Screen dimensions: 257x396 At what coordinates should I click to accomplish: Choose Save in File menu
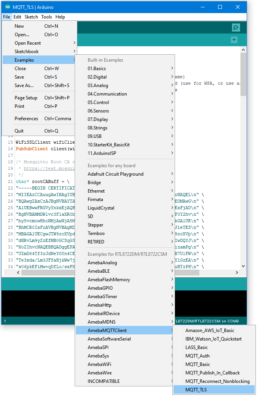(39, 77)
